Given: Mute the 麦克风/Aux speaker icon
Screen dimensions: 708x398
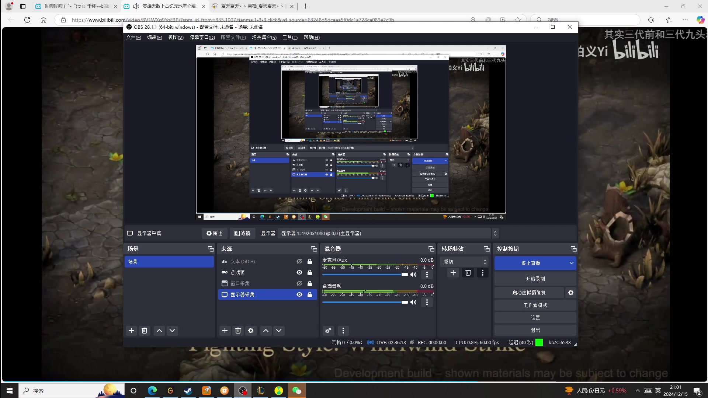Looking at the screenshot, I should (x=414, y=275).
